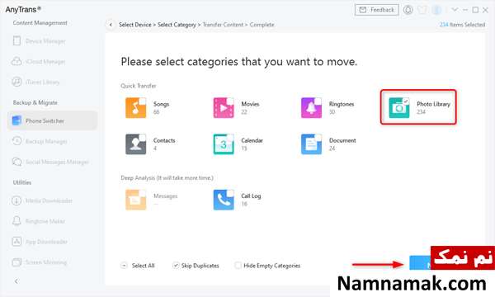The height and width of the screenshot is (297, 495).
Task: Open Backup Manager in the sidebar
Action: point(52,141)
